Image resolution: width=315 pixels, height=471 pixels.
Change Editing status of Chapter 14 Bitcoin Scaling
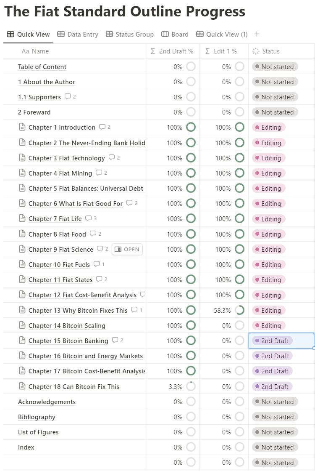click(268, 326)
